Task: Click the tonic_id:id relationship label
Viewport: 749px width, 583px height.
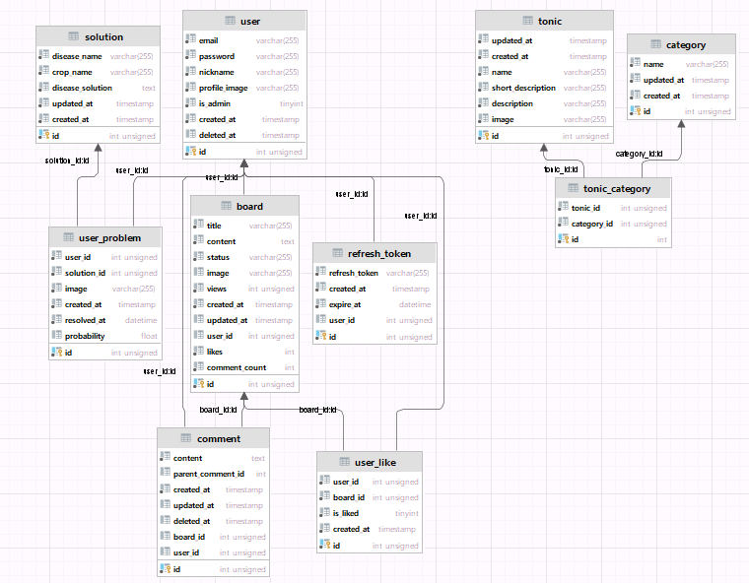Action: (x=562, y=169)
